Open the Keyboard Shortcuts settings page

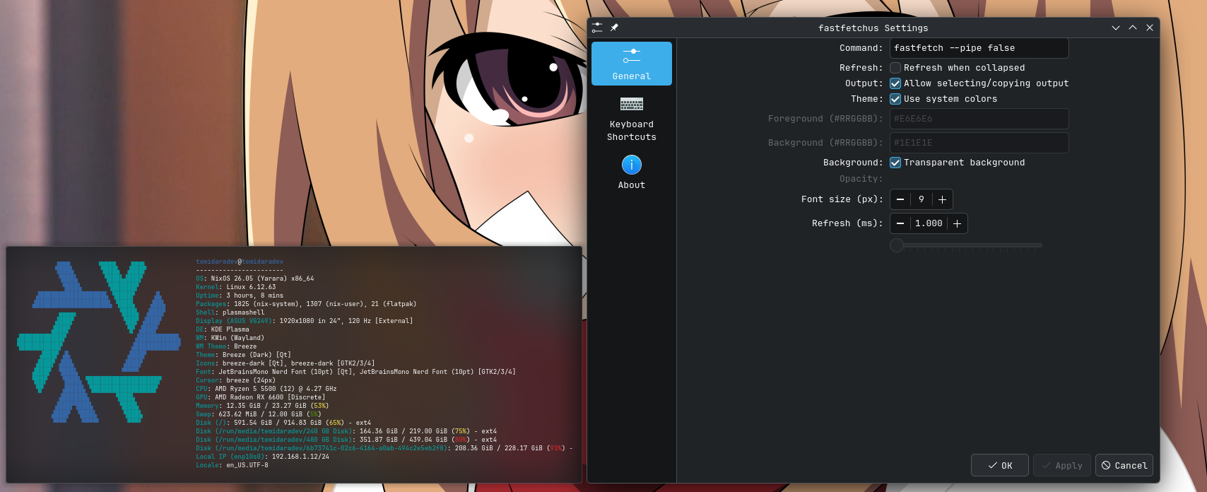(631, 119)
